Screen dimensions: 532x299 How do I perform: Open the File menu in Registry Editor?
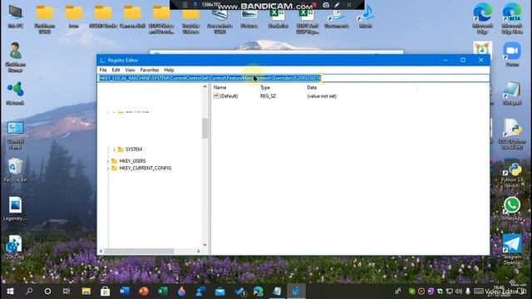[103, 70]
